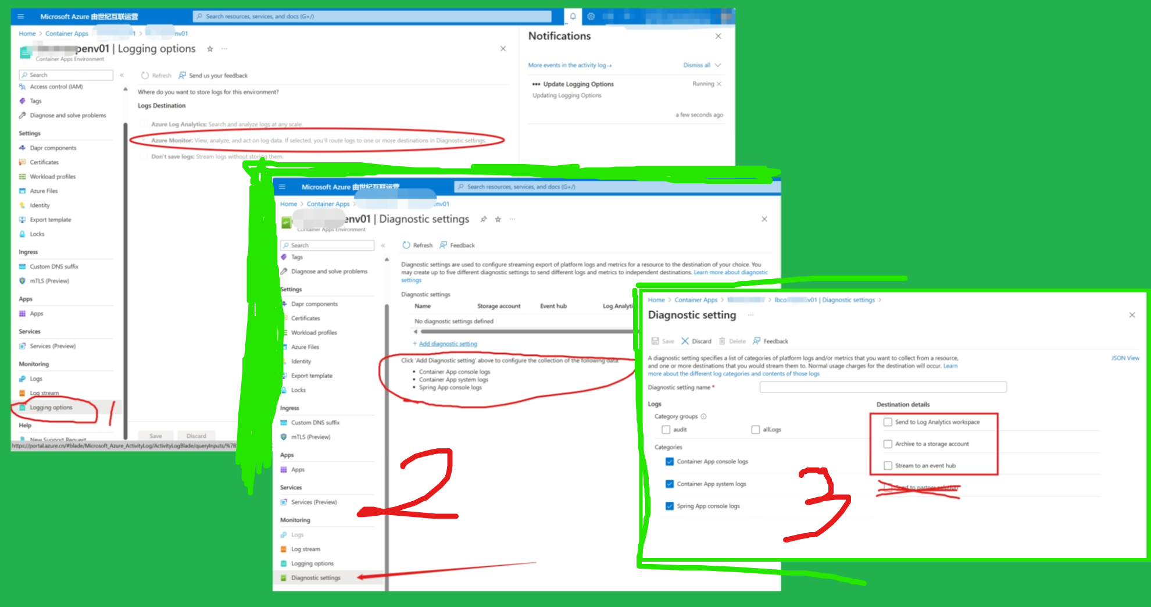Collapse the Diagnostic settings sidebar menu
This screenshot has height=607, width=1151.
click(383, 245)
